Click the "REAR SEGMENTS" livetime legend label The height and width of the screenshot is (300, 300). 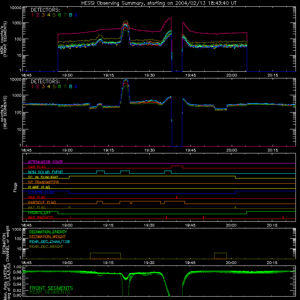tap(50, 292)
